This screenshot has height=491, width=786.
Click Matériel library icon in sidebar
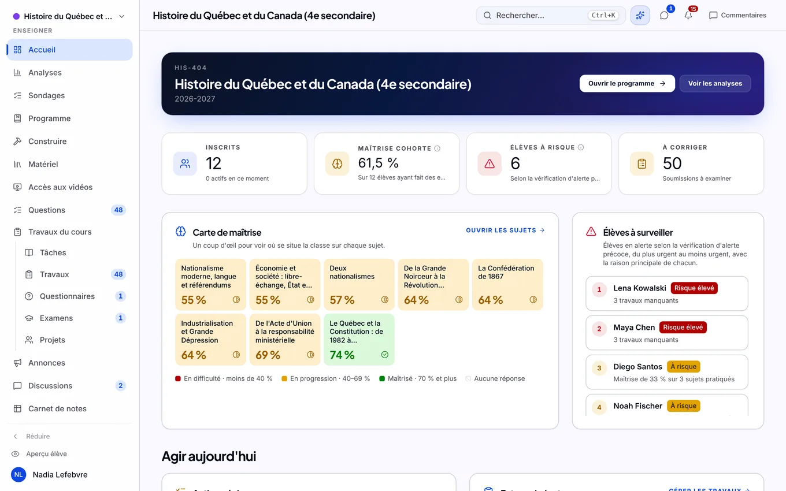17,164
